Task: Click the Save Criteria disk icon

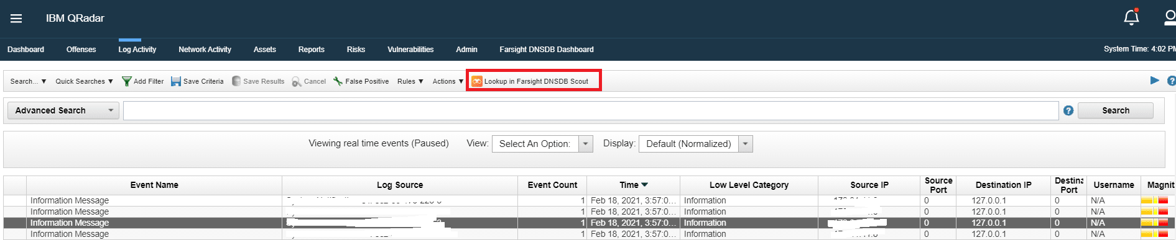Action: tap(176, 81)
